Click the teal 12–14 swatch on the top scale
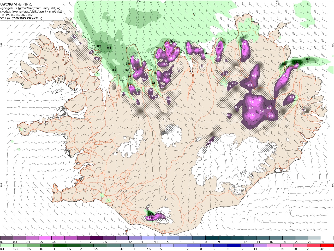Image resolution: width=334 pixels, height=251 pixels. 250,238
